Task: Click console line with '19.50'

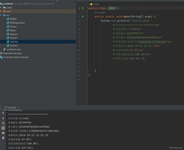Action: tap(20, 140)
